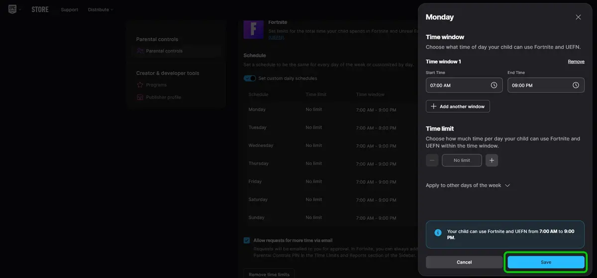Click the Programs star icon
Image resolution: width=597 pixels, height=278 pixels.
pos(140,85)
